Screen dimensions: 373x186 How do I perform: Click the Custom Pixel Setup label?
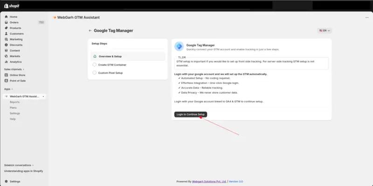click(111, 73)
